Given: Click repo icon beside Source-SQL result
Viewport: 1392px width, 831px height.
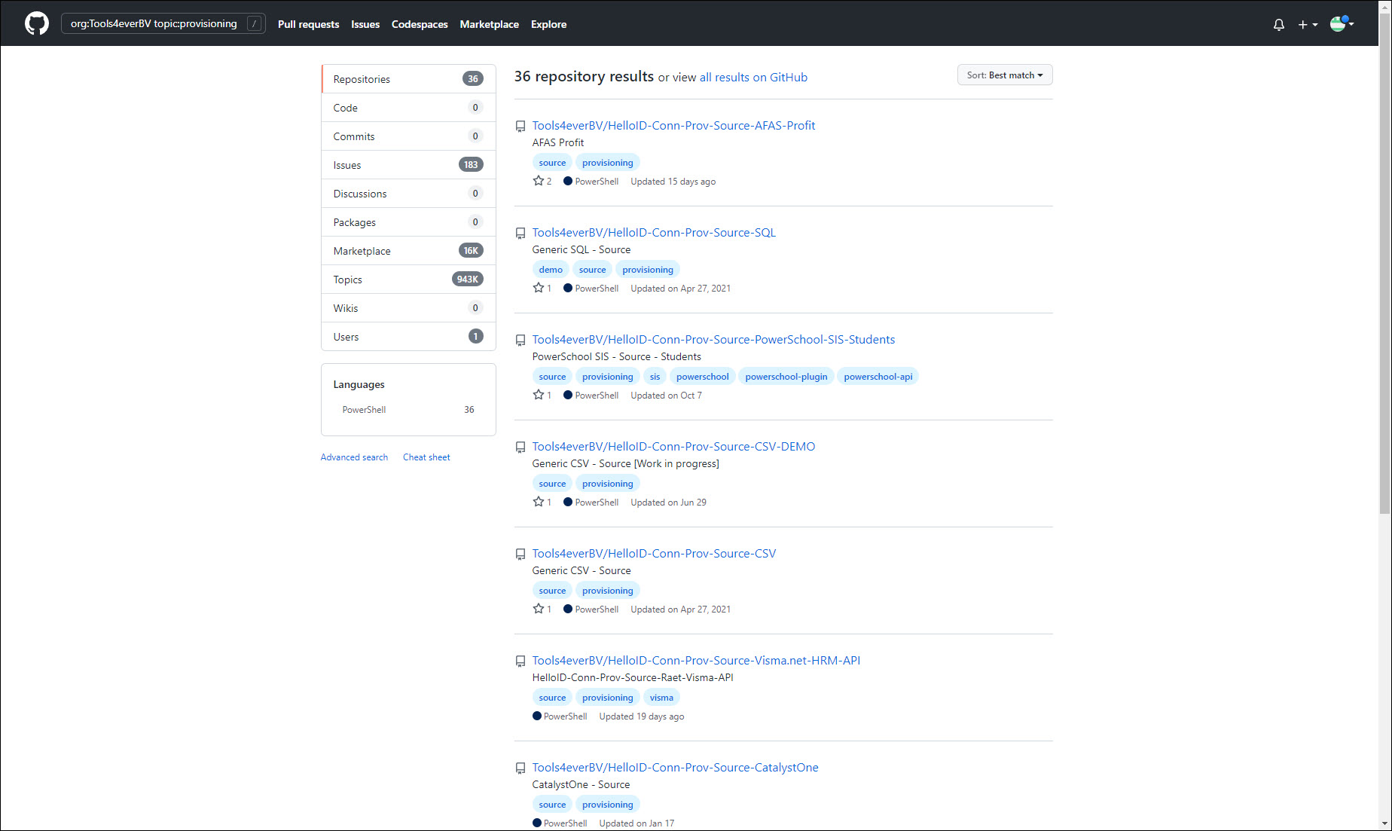Looking at the screenshot, I should click(x=520, y=234).
